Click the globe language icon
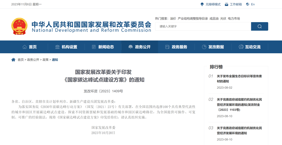The width and height of the screenshot is (282, 145). tap(248, 4)
